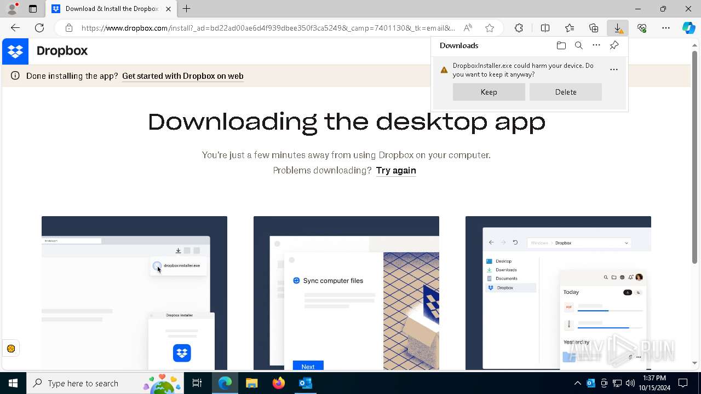The width and height of the screenshot is (701, 394).
Task: Click Get started with Dropbox on web
Action: 183,76
